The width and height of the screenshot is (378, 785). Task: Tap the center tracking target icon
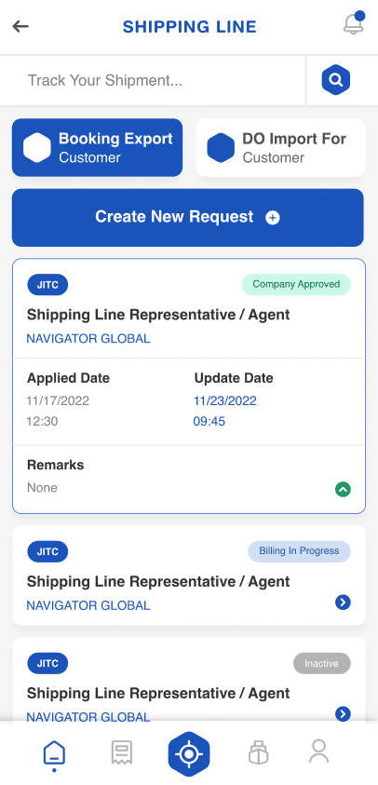189,754
